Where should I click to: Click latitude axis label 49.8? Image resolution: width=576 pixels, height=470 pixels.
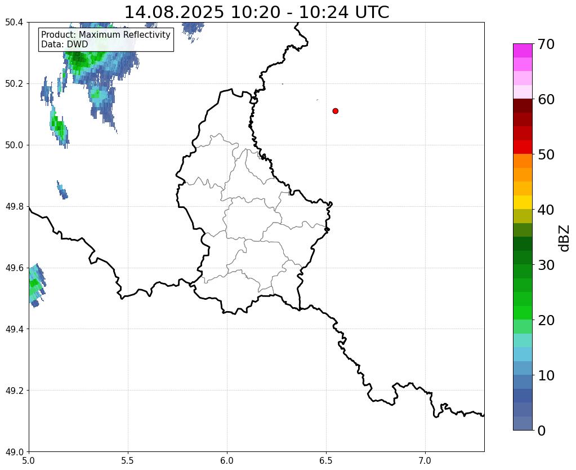pyautogui.click(x=14, y=207)
